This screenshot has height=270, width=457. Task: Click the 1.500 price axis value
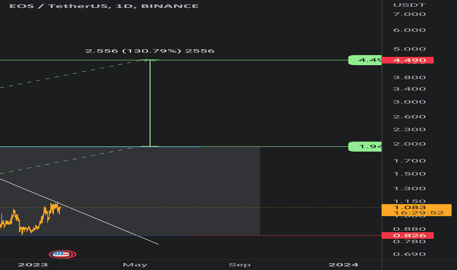[409, 174]
